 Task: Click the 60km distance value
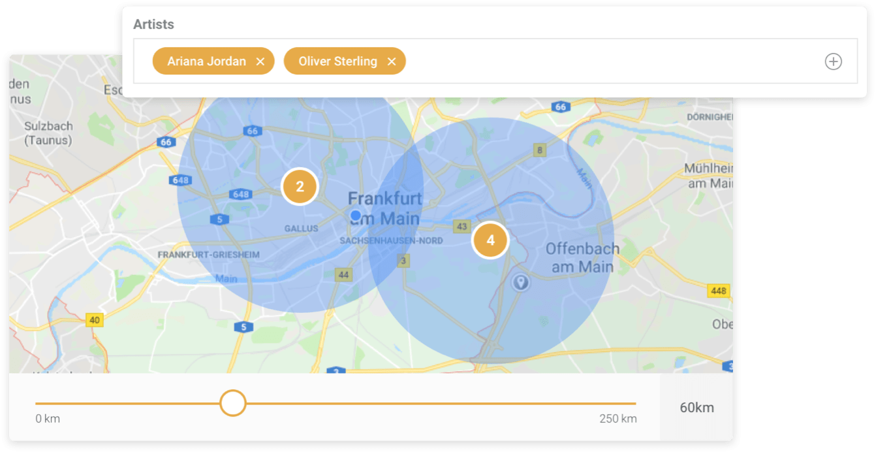pos(696,408)
